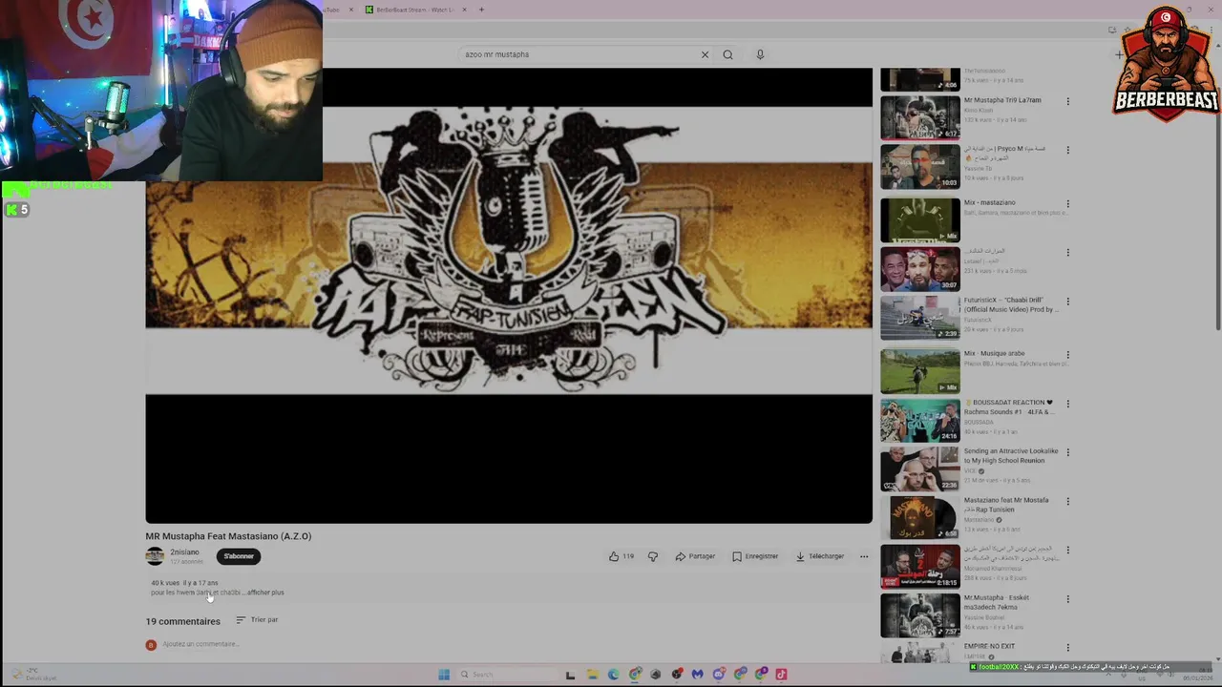Close the BerBerBeast Stream tab
The image size is (1222, 687).
point(464,10)
